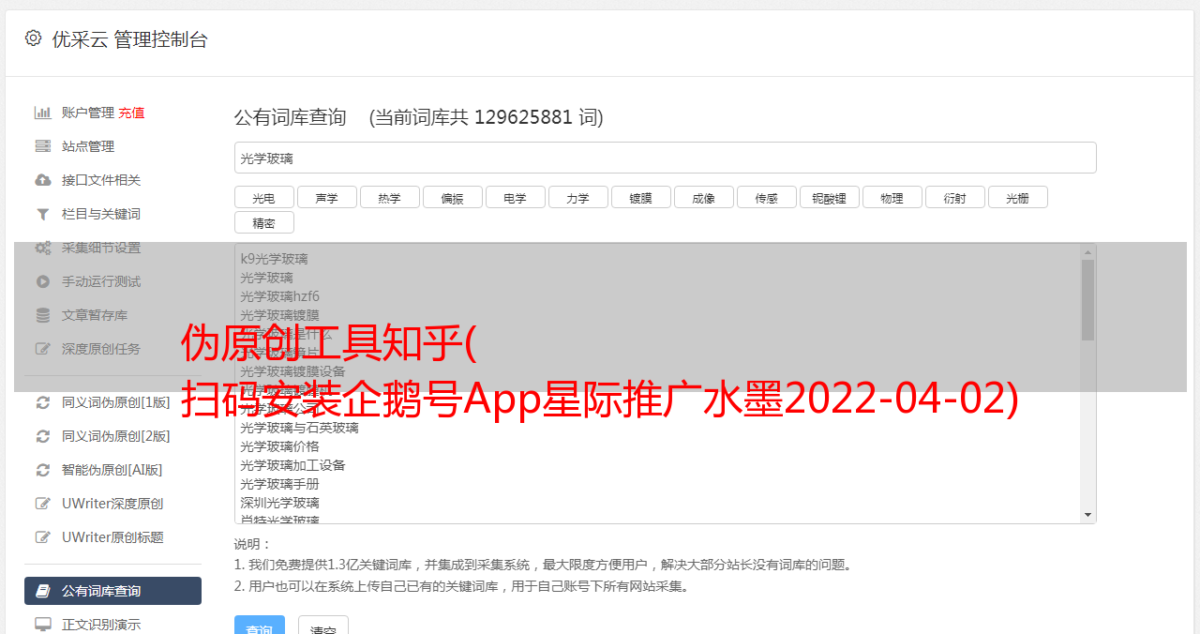Click the results list scrollbar up arrow
This screenshot has height=634, width=1200.
[x=1087, y=252]
